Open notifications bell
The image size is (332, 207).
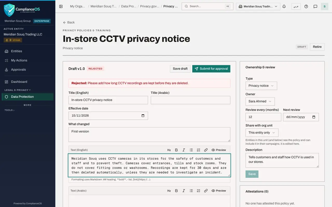point(284,6)
